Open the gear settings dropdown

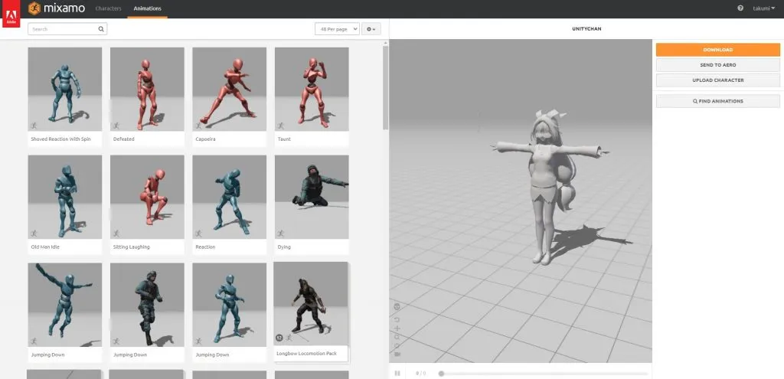[x=371, y=29]
